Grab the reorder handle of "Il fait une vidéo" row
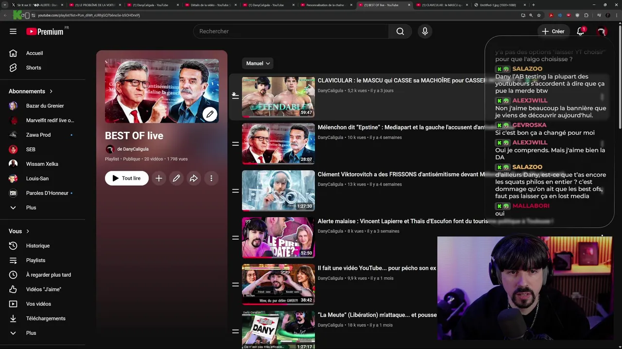Screen dimensions: 622x349 coord(235,285)
